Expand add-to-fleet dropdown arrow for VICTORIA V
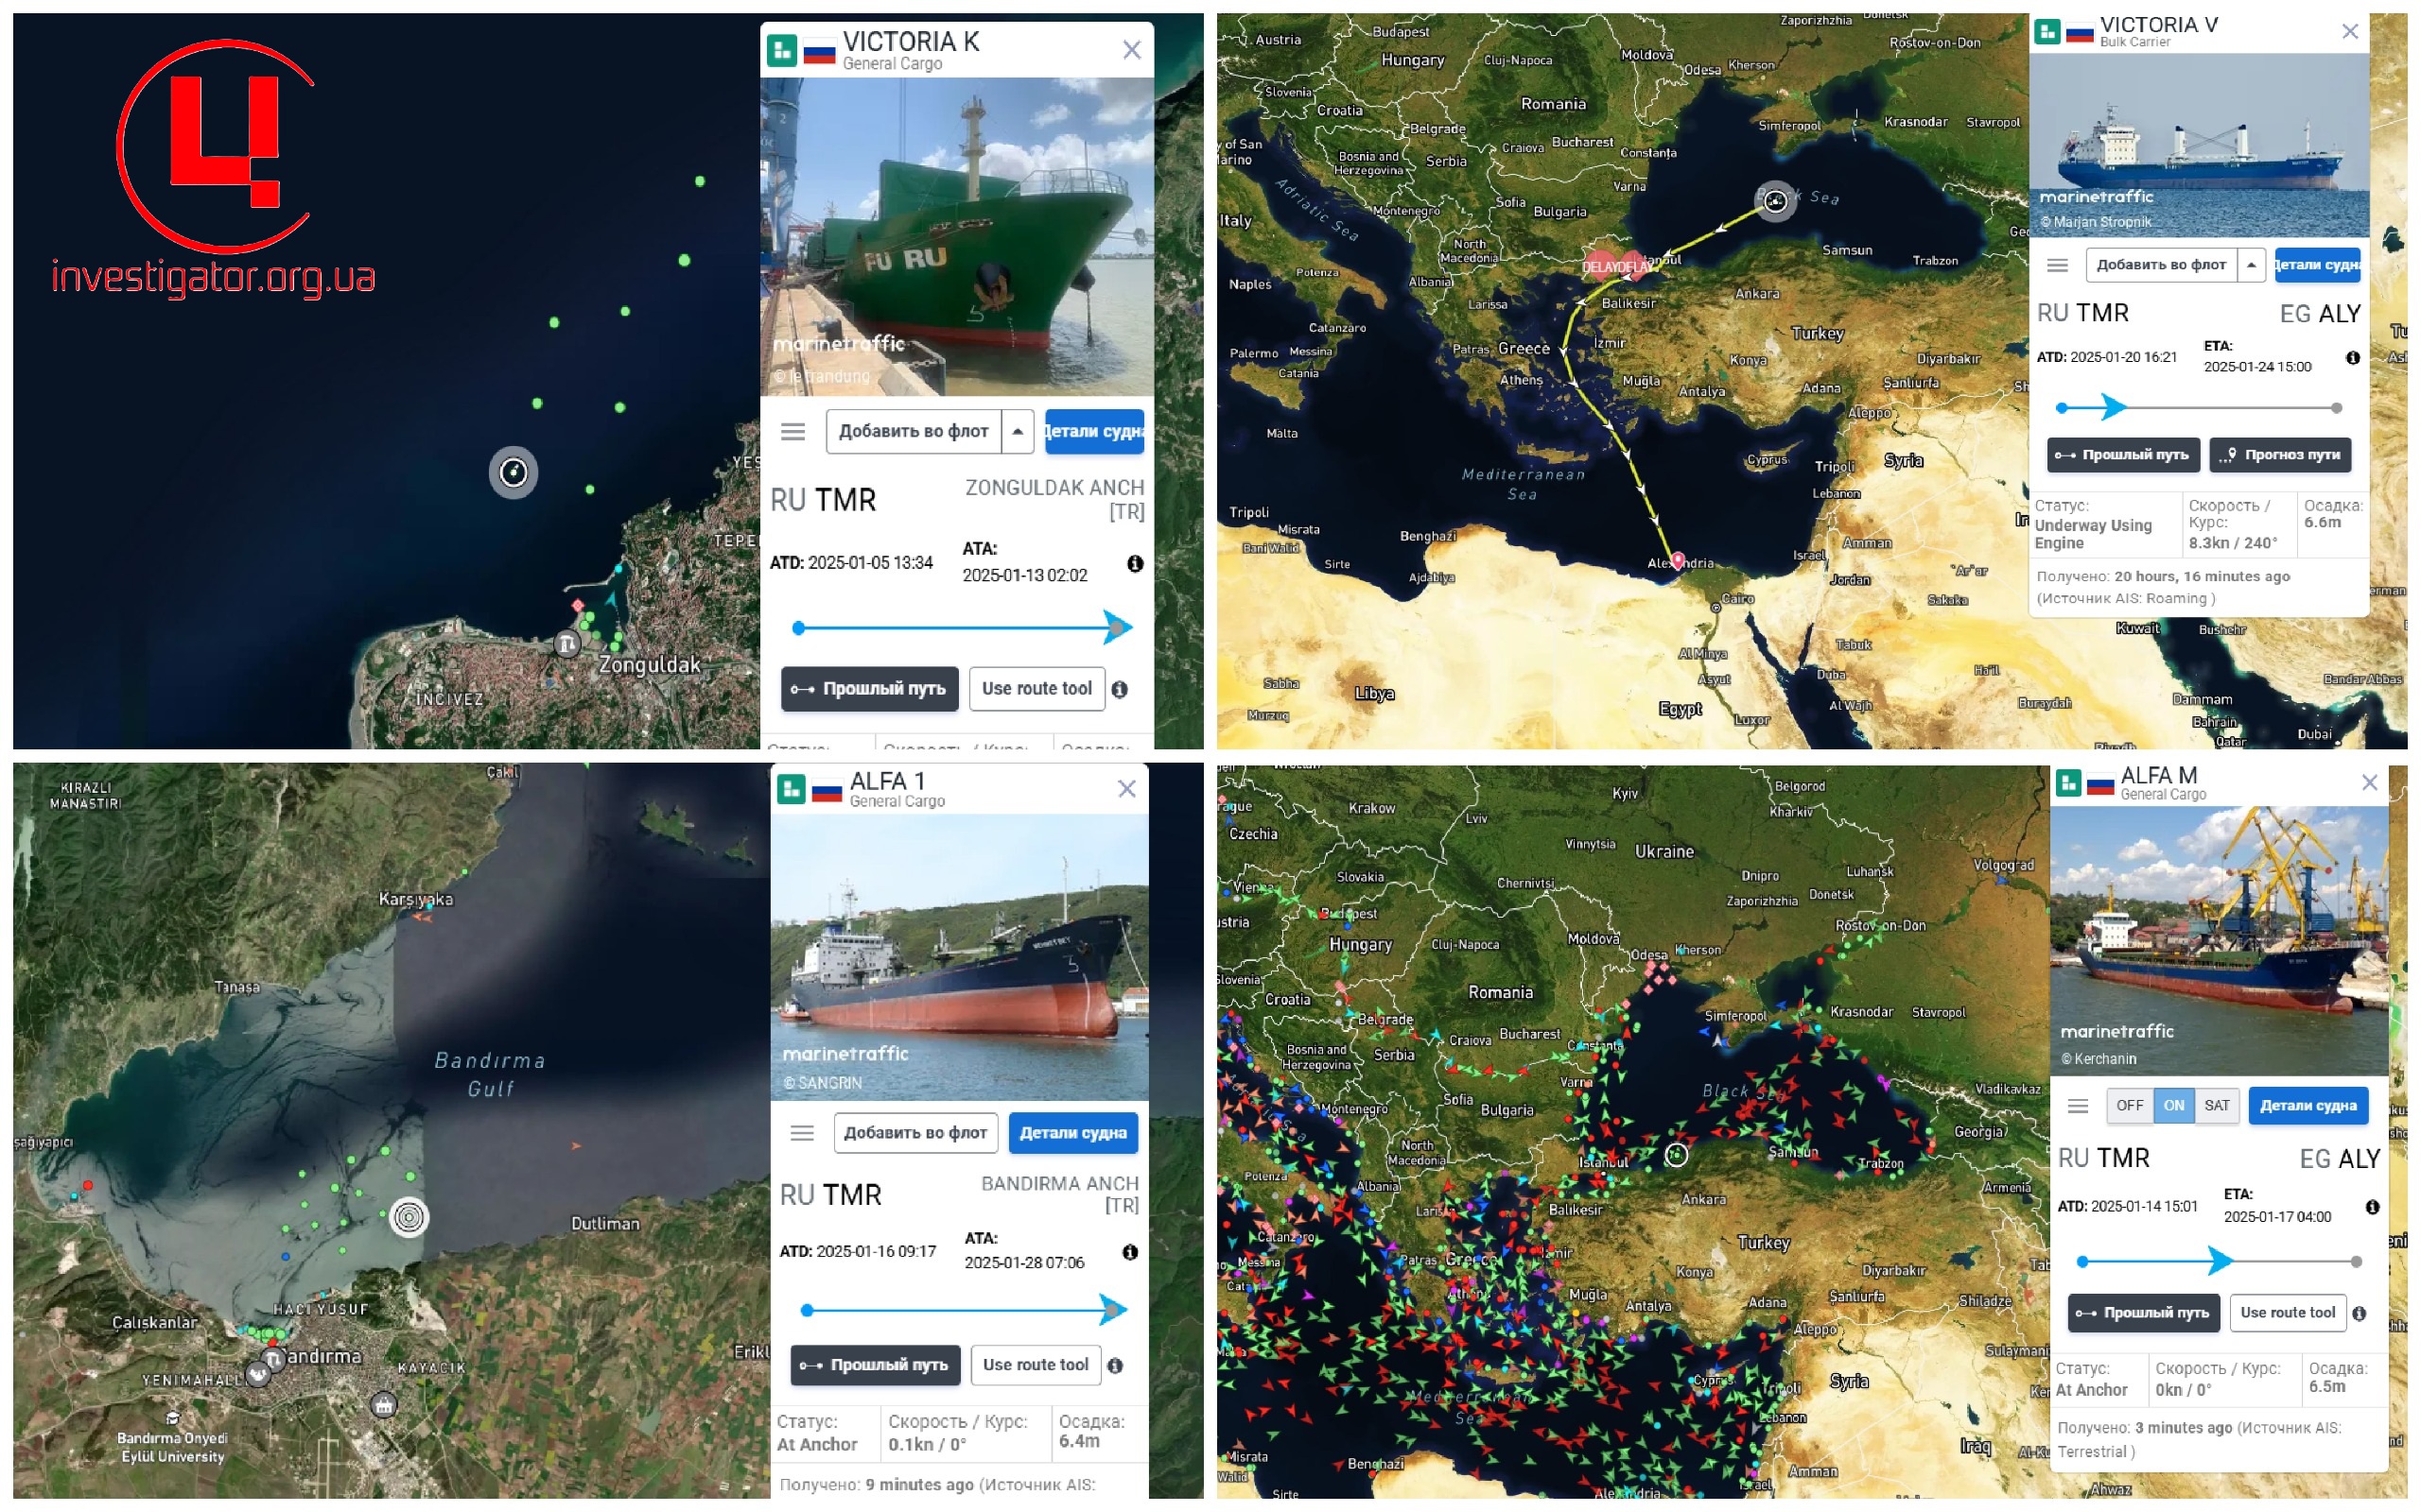The height and width of the screenshot is (1512, 2421). click(2251, 264)
